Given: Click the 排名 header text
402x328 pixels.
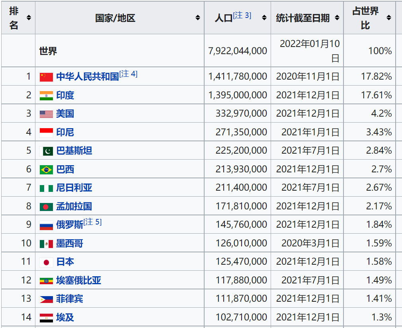Looking at the screenshot, I should pyautogui.click(x=14, y=18).
